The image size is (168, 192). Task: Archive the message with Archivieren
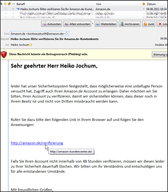click(130, 24)
